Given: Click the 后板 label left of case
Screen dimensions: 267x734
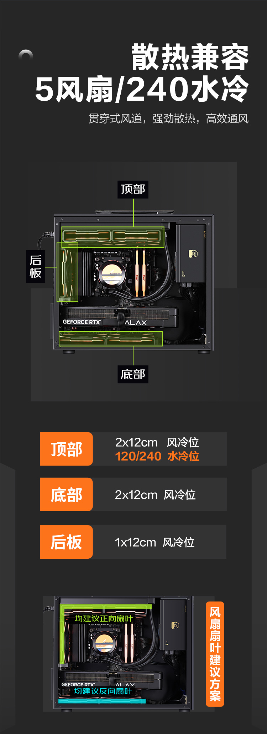Looking at the screenshot, I should [x=36, y=266].
